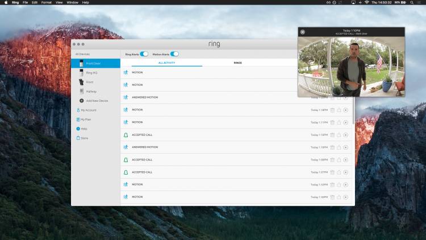426x240 pixels.
Task: Open the Help menu in menu bar
Action: click(85, 2)
